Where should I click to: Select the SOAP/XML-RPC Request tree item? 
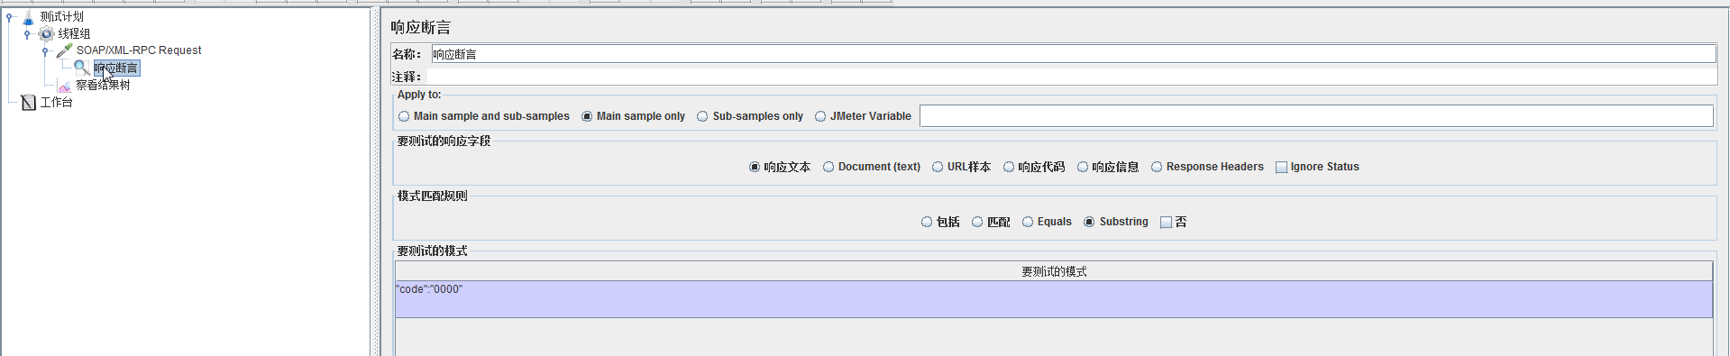coord(139,50)
